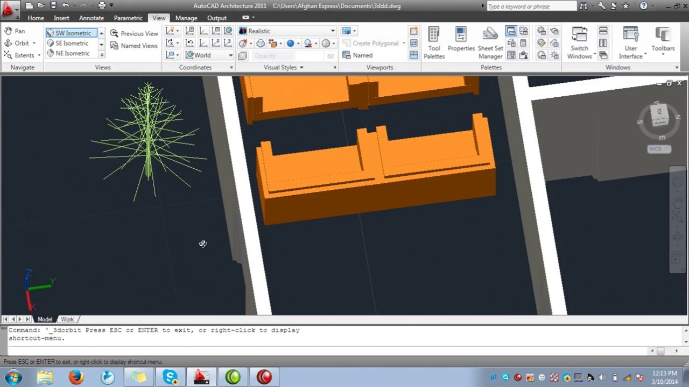
Task: Click the keyword search field
Action: (x=531, y=6)
